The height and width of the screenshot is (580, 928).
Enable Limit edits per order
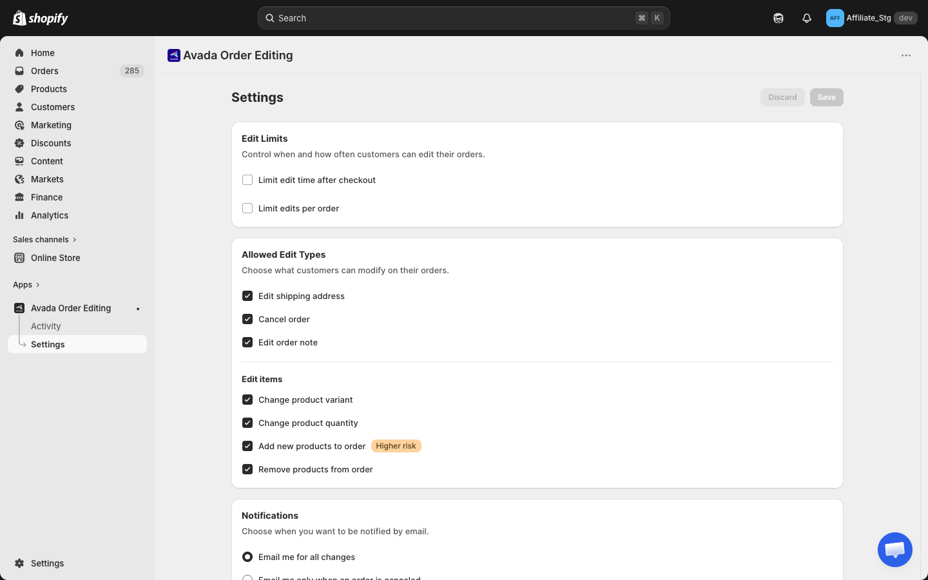click(247, 208)
